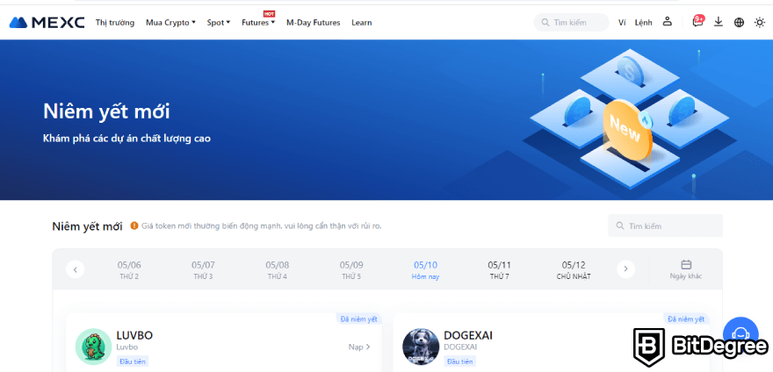Focus the listings Tìm kiếm search box
The width and height of the screenshot is (773, 372).
(x=665, y=225)
